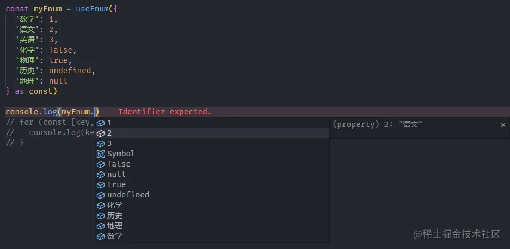Select the 地理 completion item
This screenshot has height=249, width=510.
pyautogui.click(x=212, y=226)
